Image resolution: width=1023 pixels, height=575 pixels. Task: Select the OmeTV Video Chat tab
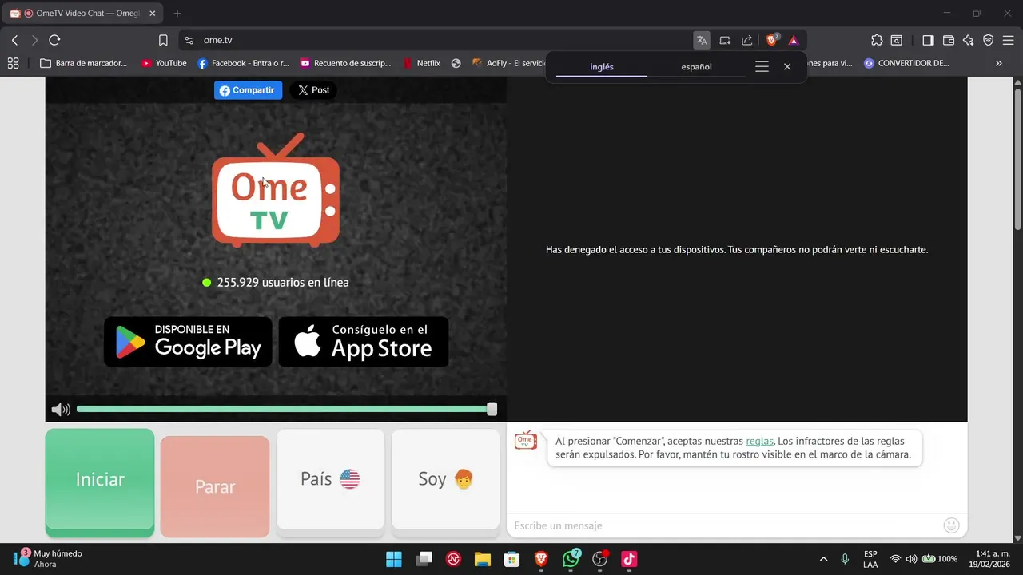point(83,14)
